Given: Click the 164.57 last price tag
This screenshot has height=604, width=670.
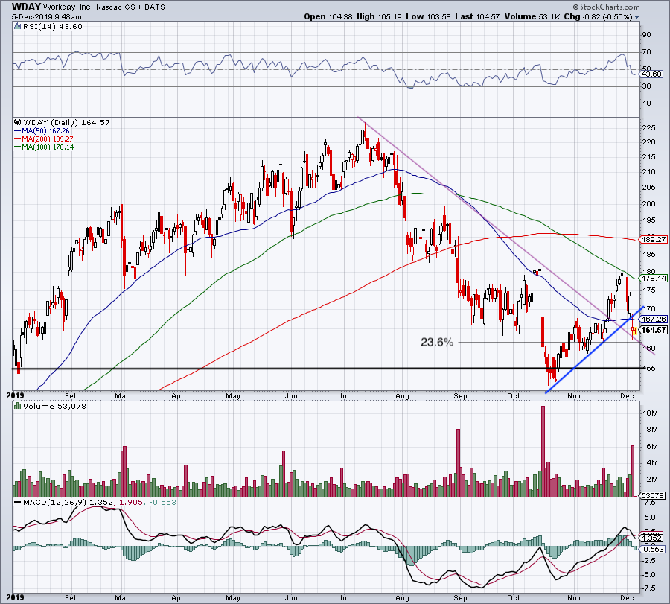Looking at the screenshot, I should (653, 330).
